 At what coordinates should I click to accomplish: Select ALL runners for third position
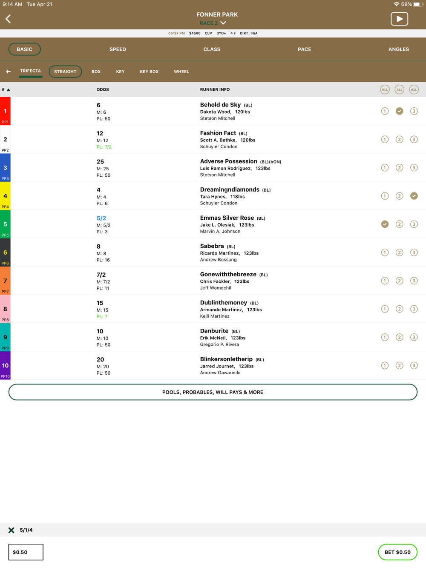click(414, 89)
